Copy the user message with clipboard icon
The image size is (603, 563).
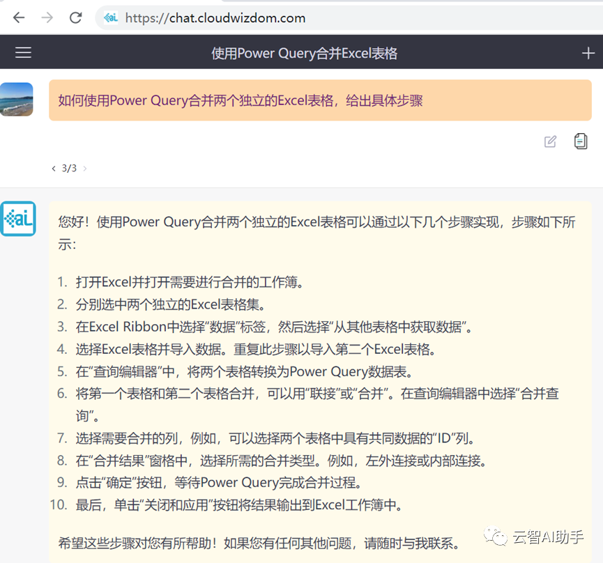point(581,141)
